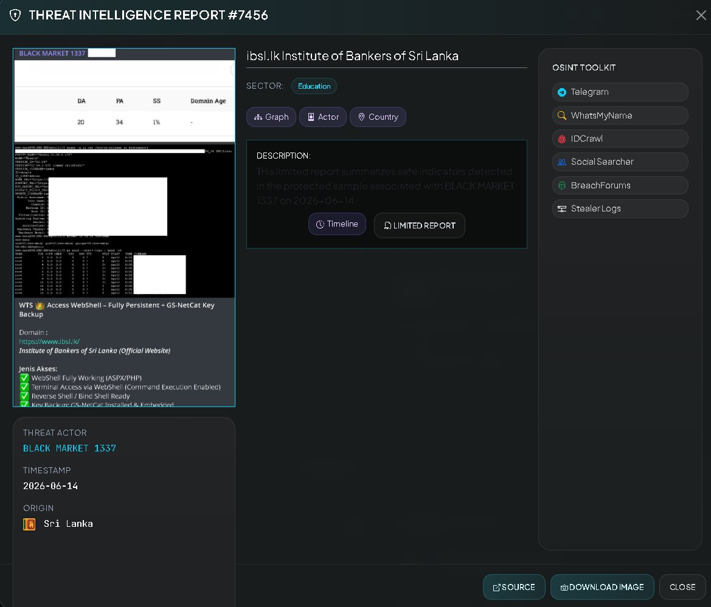Close the report with the X icon
Screen dimensions: 711x607
pos(701,15)
